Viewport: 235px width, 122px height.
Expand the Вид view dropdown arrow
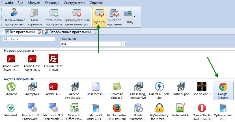click(x=134, y=17)
